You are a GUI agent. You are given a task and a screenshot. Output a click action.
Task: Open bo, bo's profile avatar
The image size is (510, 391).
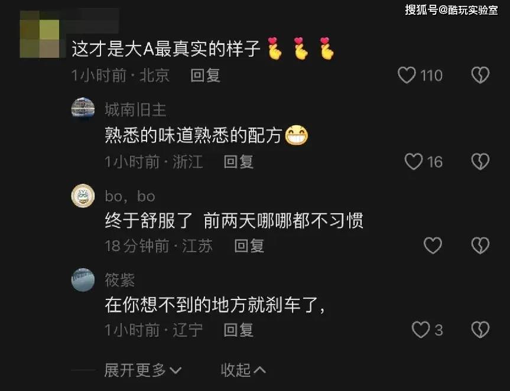pos(83,195)
